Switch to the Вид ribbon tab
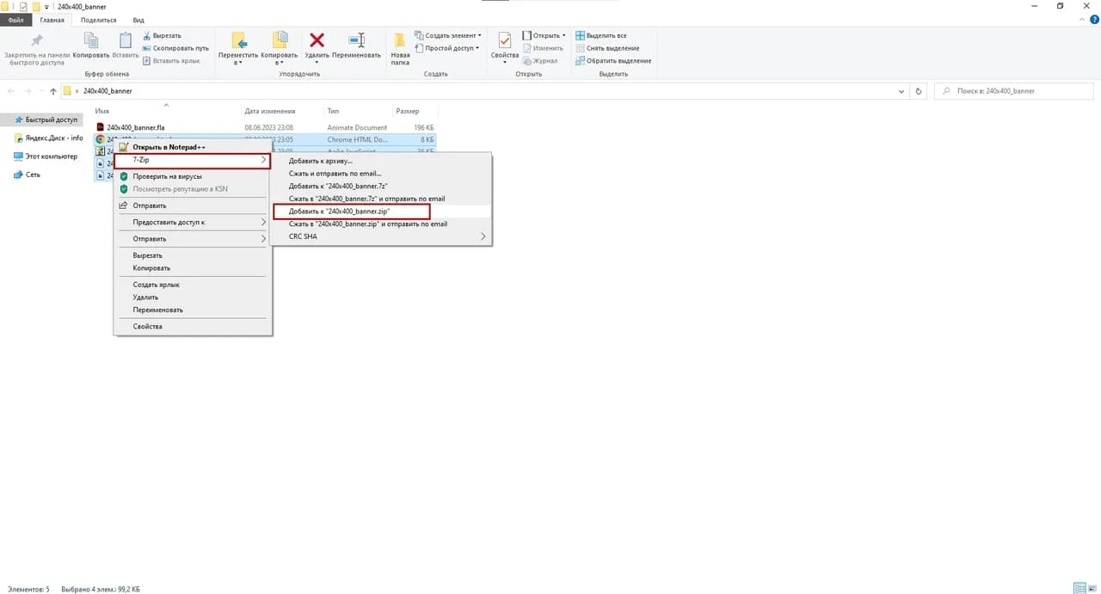Screen dimensions: 1101x594 point(138,20)
